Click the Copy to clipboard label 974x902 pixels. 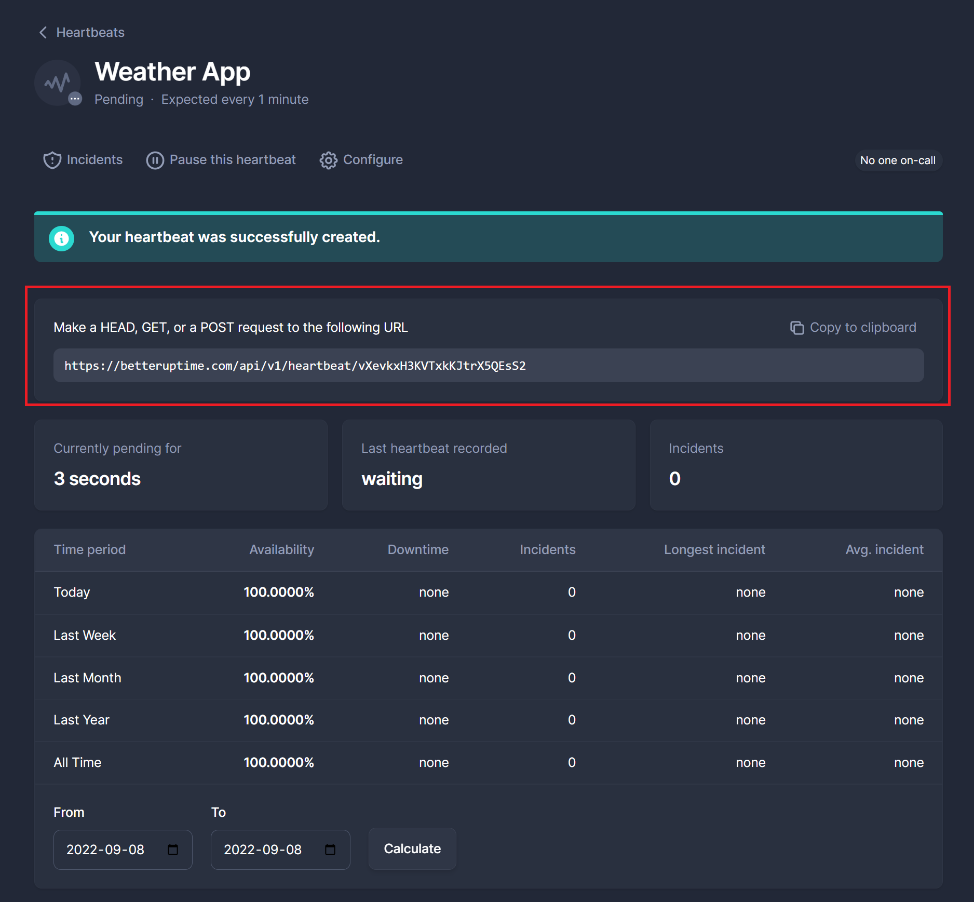(x=863, y=327)
